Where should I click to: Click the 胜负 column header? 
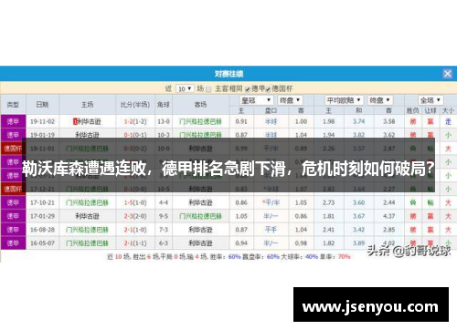[x=413, y=110]
